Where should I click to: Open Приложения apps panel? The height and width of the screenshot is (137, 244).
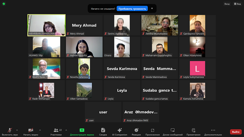pyautogui.click(x=152, y=131)
